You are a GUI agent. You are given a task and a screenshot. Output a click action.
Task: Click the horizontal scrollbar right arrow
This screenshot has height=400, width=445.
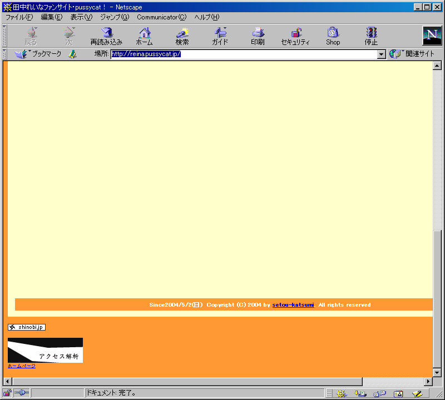[428, 381]
